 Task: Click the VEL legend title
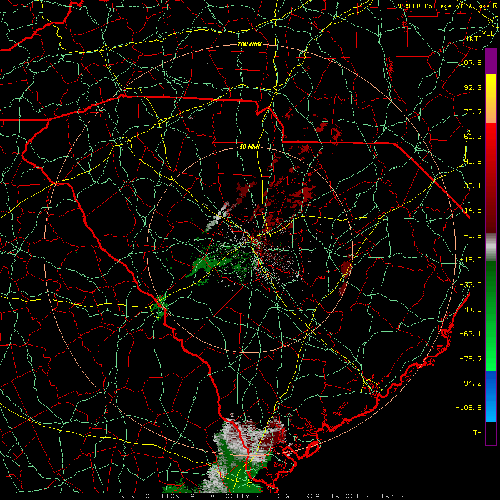[x=488, y=33]
